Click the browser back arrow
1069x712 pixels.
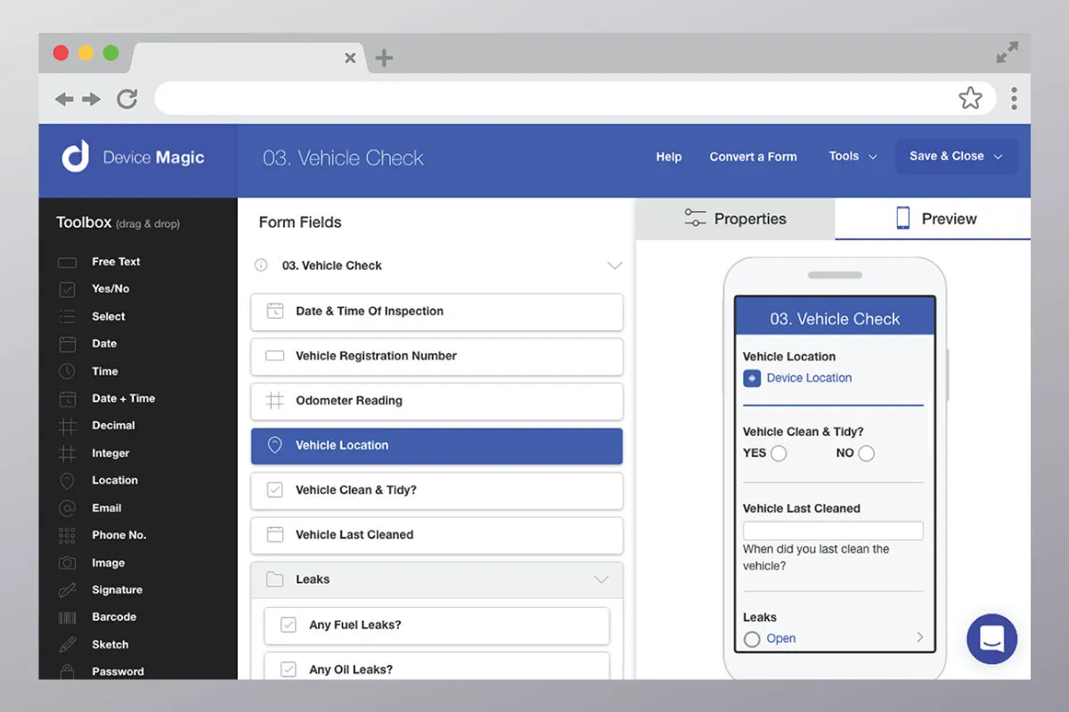coord(64,99)
